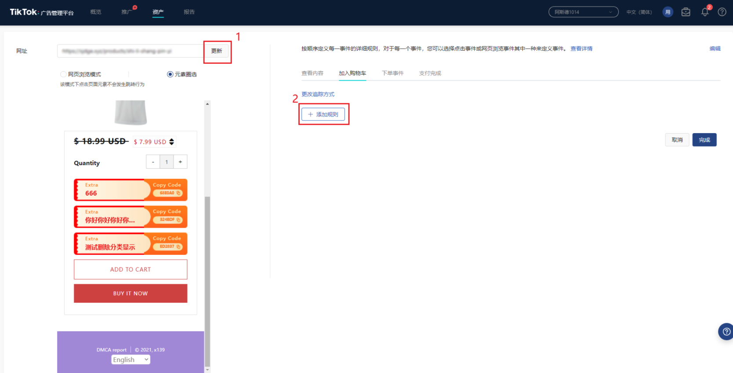Increase quantity with the plus button
The width and height of the screenshot is (733, 373).
(180, 162)
